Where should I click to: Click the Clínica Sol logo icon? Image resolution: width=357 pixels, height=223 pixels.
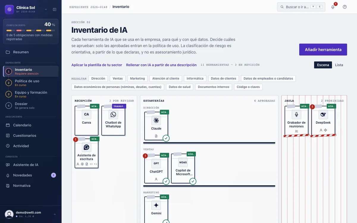pyautogui.click(x=10, y=10)
